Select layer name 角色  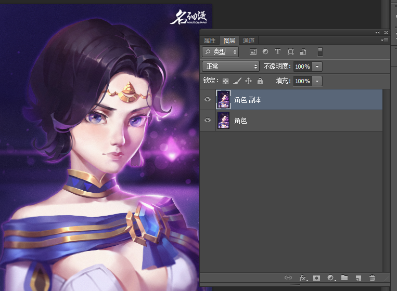click(x=240, y=121)
